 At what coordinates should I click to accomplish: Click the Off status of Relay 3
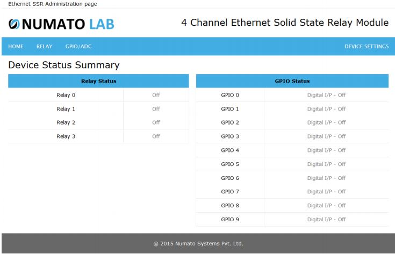pyautogui.click(x=156, y=136)
